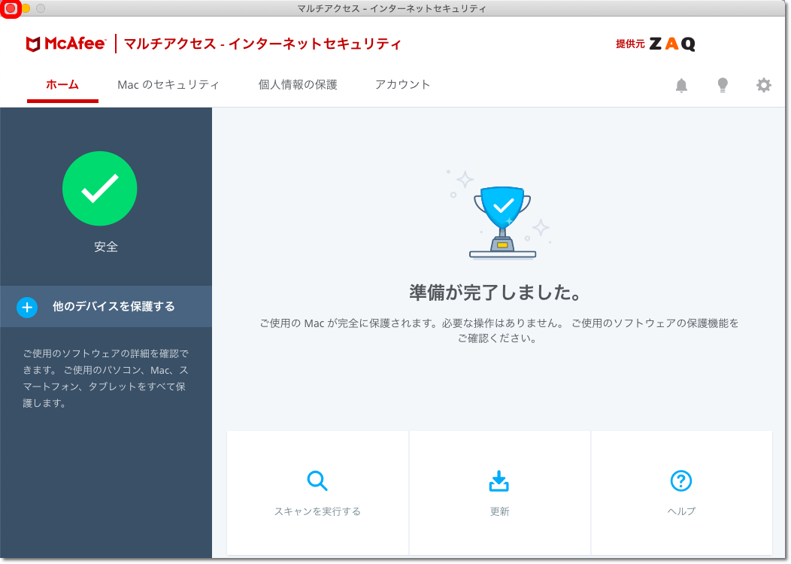Close the McAfee window

point(10,8)
